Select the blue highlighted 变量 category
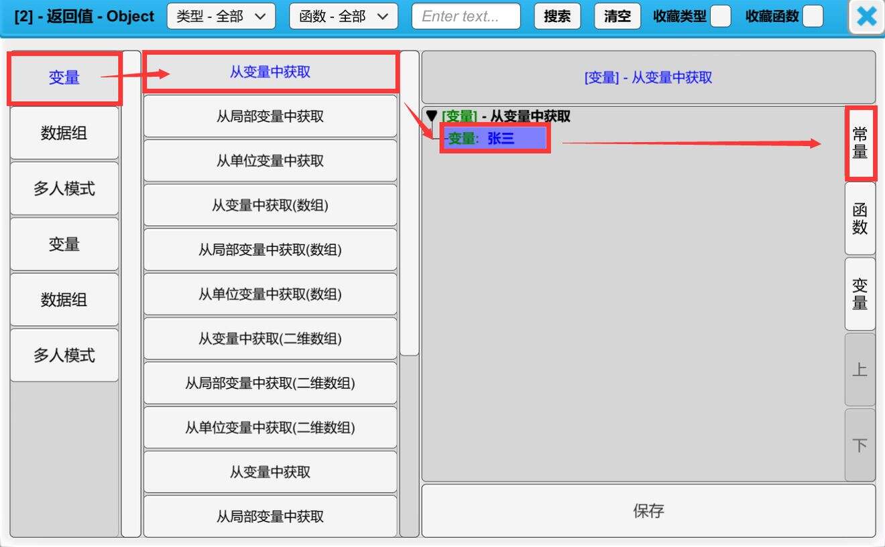This screenshot has height=547, width=885. tap(64, 78)
